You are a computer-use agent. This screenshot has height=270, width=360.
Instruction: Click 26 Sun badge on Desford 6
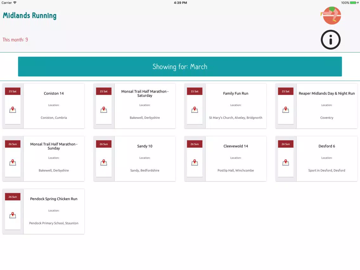286,144
